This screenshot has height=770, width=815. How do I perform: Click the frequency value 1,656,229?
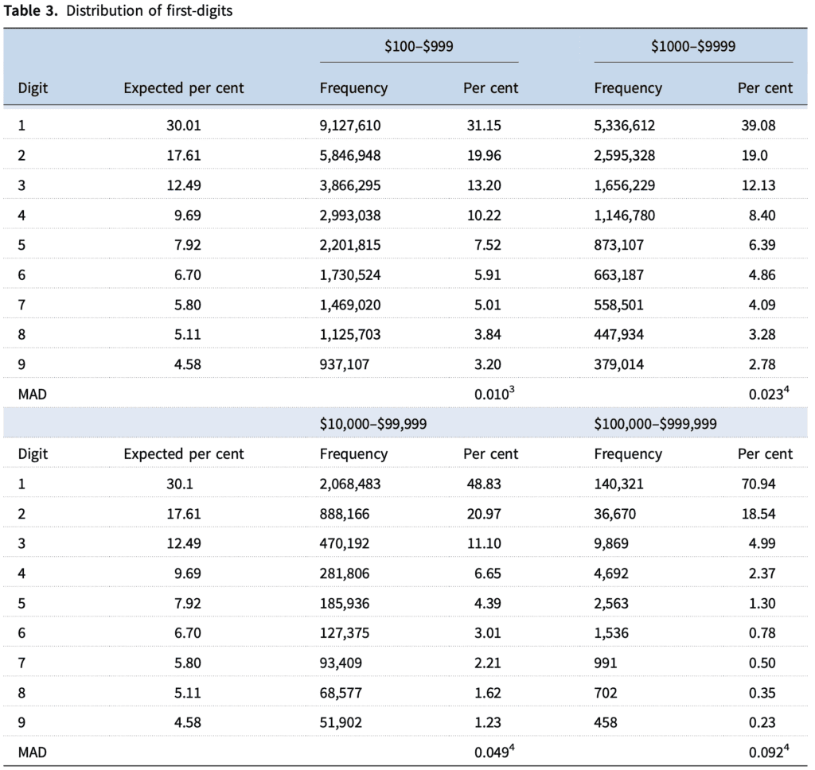coord(625,185)
